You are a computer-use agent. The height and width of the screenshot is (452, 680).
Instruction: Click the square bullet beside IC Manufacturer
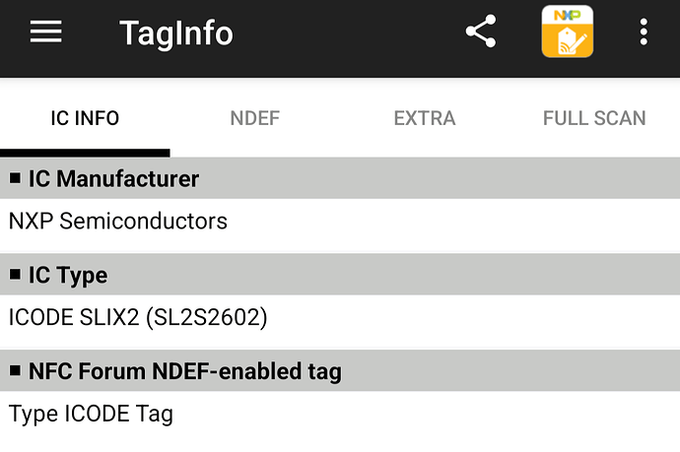(15, 178)
